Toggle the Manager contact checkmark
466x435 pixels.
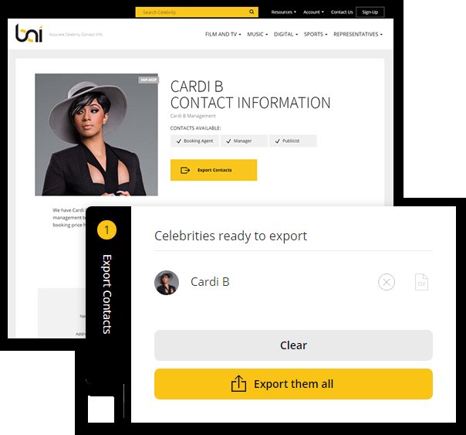click(228, 141)
